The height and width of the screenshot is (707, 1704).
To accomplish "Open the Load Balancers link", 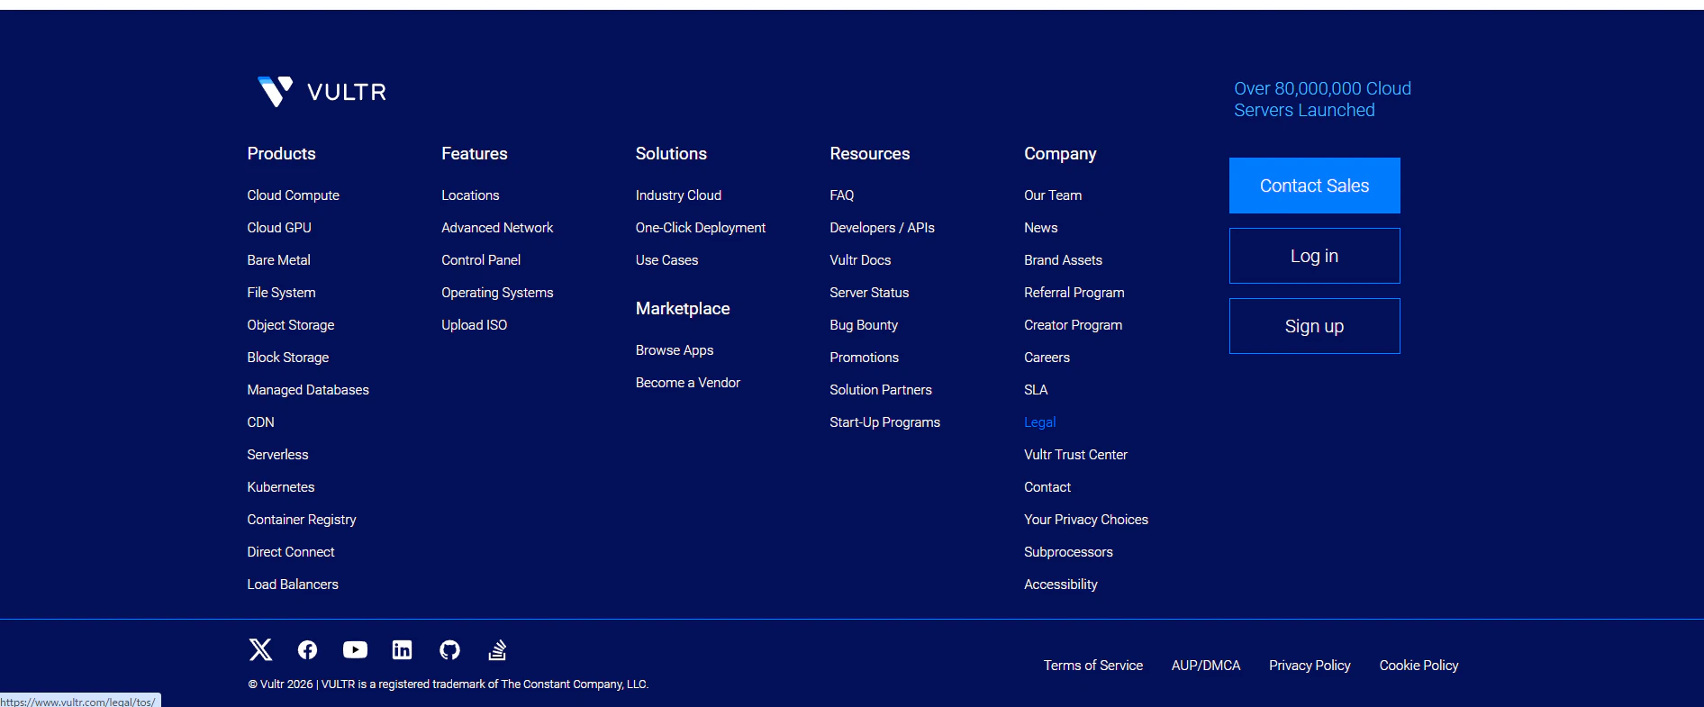I will tap(293, 585).
